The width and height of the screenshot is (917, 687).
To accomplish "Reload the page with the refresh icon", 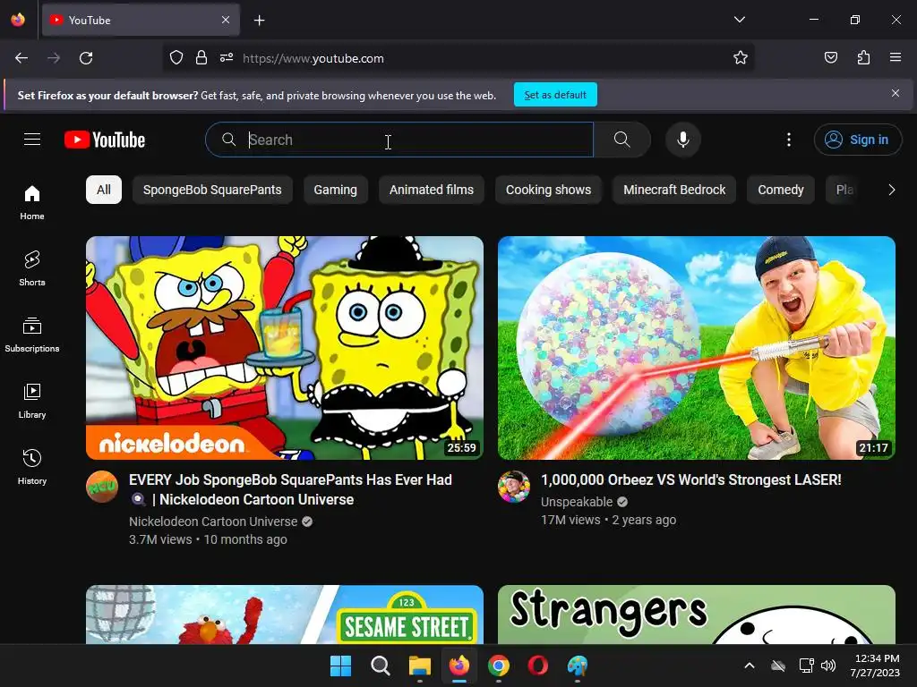I will (x=86, y=58).
